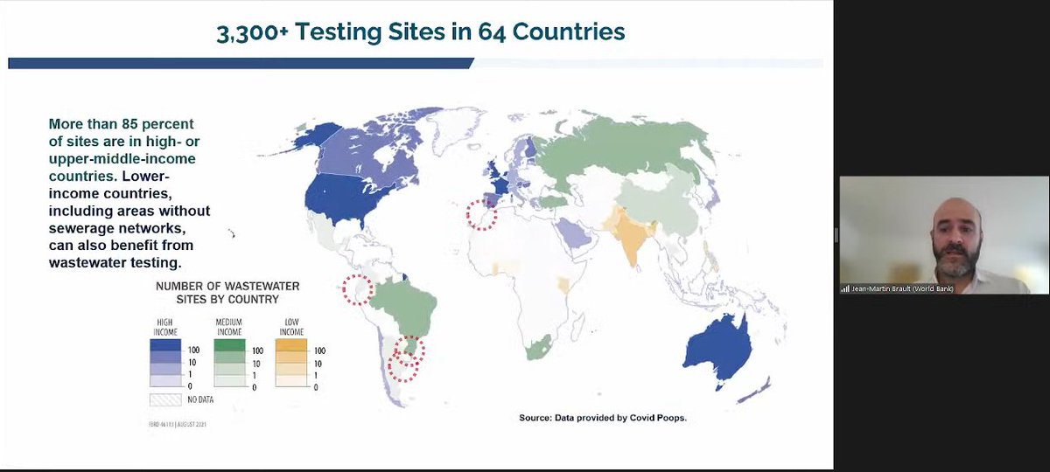Viewport: 1050px width, 472px height.
Task: Grab the divider handle beside the video panel
Action: pos(836,236)
